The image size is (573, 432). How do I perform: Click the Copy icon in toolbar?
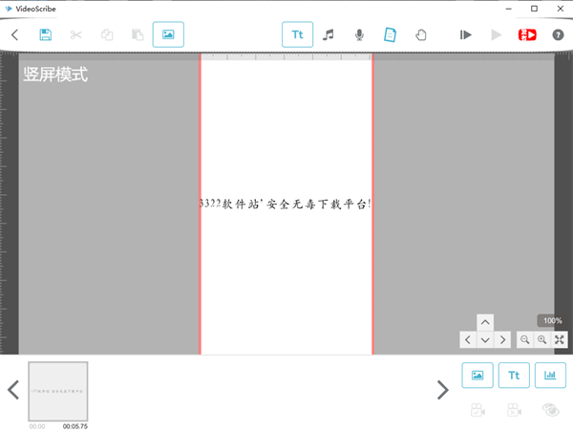tap(107, 34)
